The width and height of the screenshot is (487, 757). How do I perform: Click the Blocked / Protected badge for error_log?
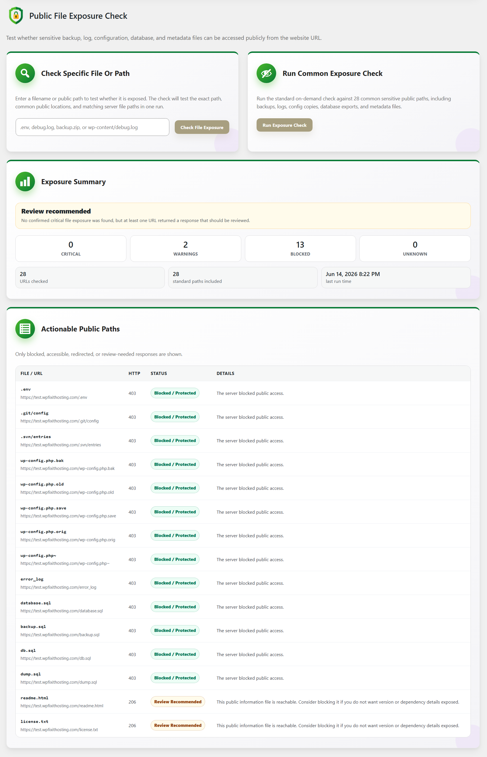pyautogui.click(x=175, y=583)
